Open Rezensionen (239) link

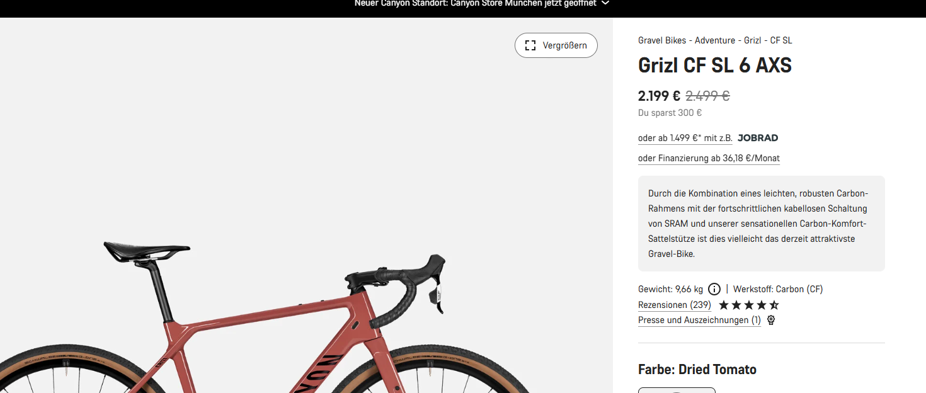tap(675, 305)
